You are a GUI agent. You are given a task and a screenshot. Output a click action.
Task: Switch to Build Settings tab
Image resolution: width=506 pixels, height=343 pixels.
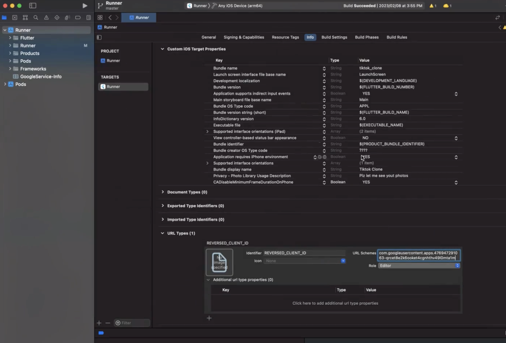tap(334, 37)
